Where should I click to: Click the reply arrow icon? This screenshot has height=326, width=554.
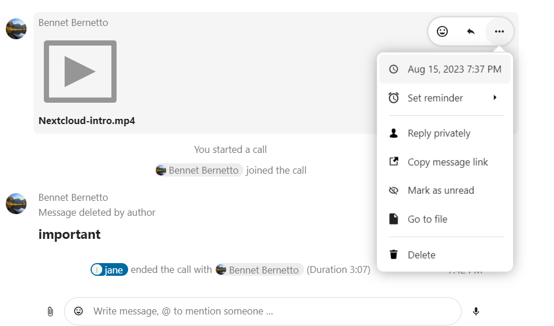(471, 32)
